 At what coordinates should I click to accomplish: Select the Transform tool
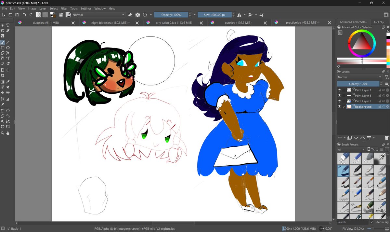point(3,70)
